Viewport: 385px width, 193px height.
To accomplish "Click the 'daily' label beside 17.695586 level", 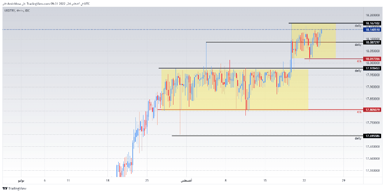I will coord(358,138).
